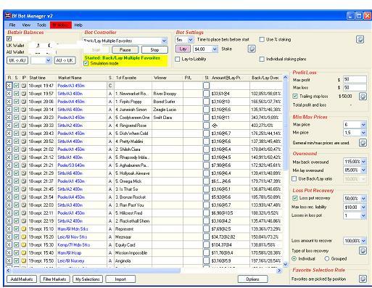This screenshot has height=288, width=372.
Task: Remove Sittb/A6 480m 20:14 market row
Action: 9,110
